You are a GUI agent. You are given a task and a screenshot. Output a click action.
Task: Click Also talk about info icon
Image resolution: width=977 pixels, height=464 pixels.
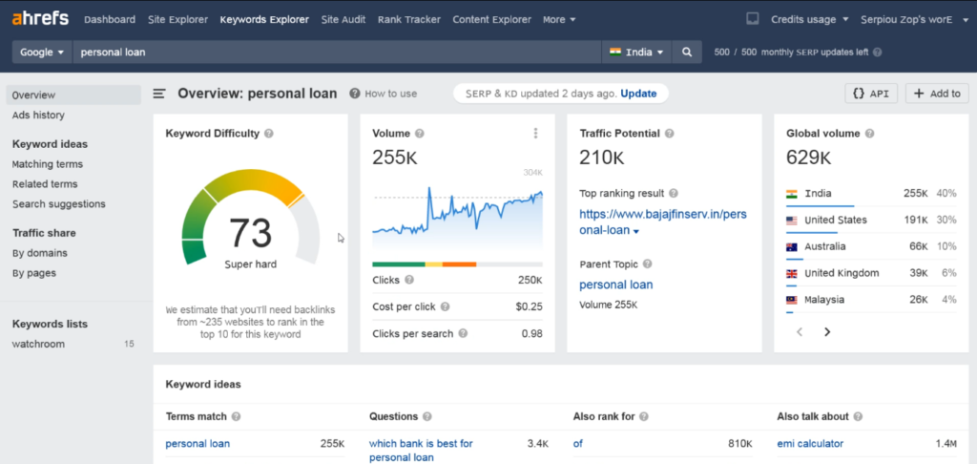858,416
